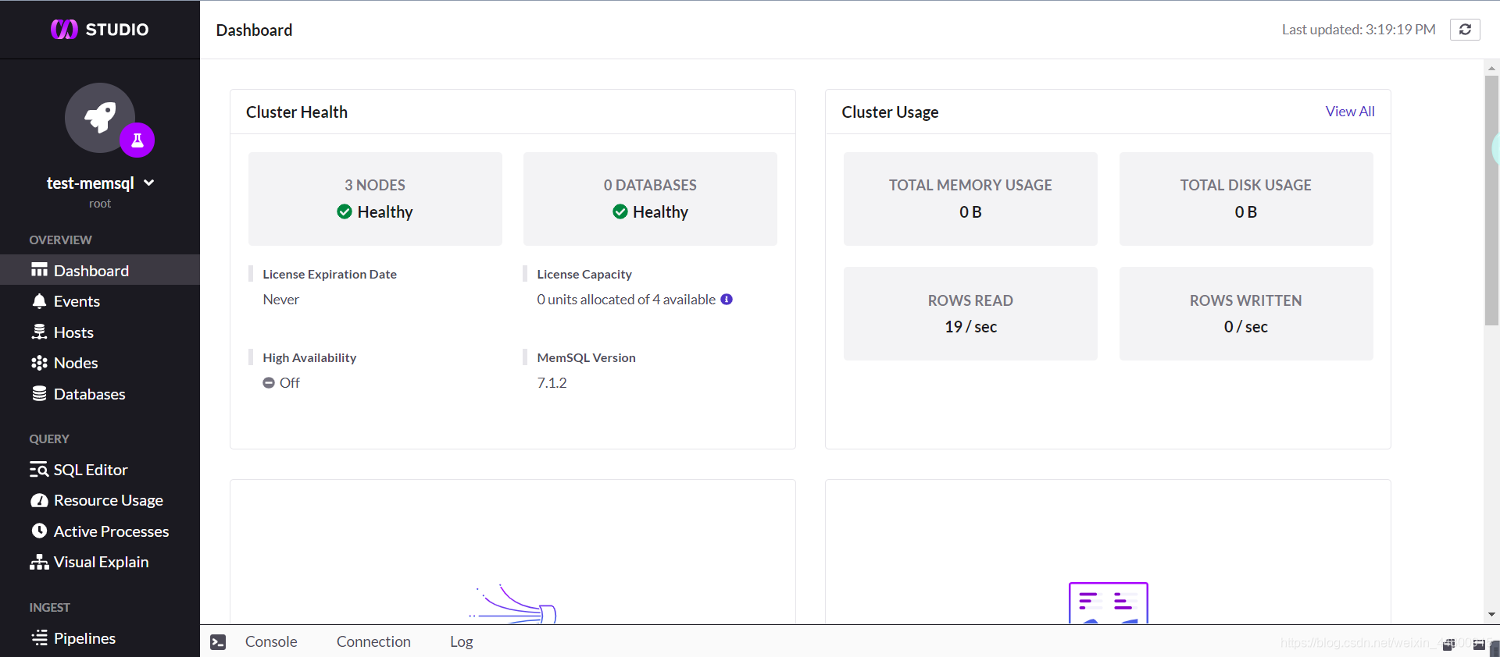
Task: Click the License Capacity info icon
Action: (x=727, y=299)
